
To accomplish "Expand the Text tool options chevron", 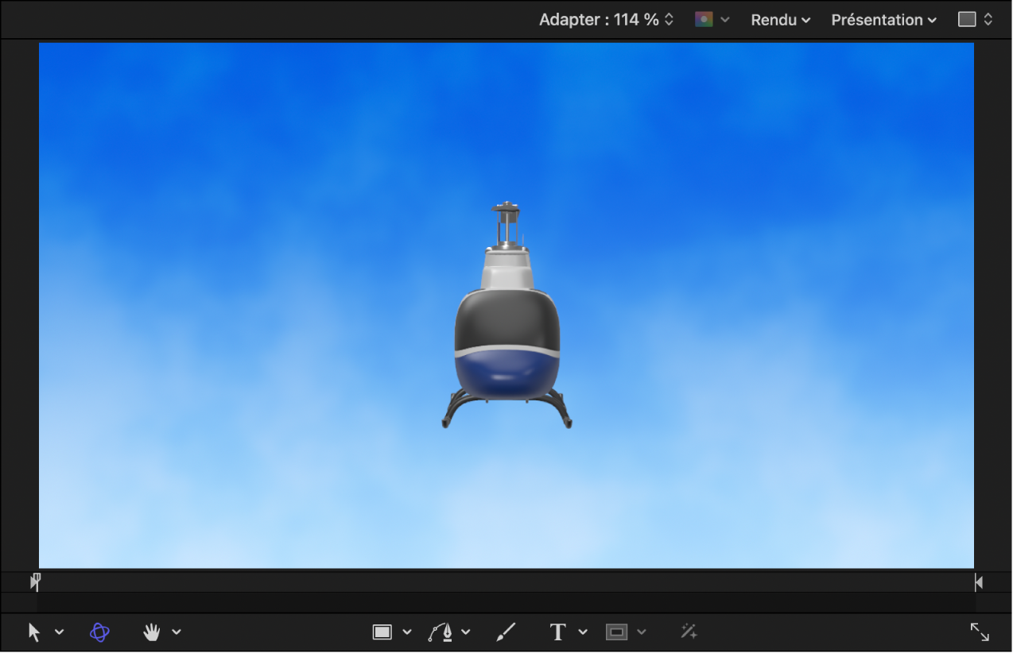I will pyautogui.click(x=583, y=632).
